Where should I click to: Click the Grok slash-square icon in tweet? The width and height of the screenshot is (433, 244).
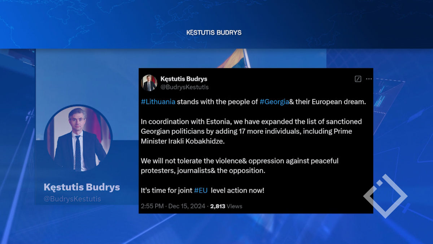point(358,79)
